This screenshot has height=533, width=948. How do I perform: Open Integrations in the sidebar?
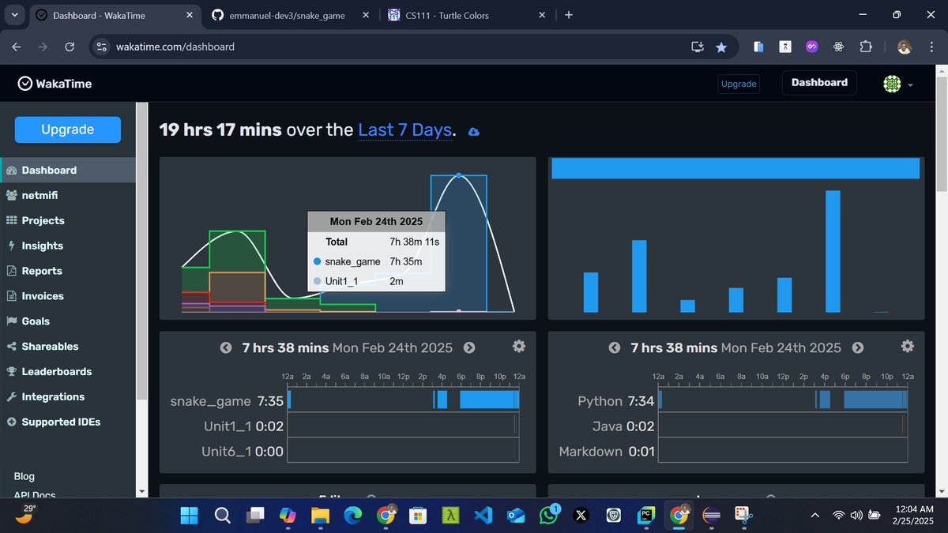click(53, 397)
